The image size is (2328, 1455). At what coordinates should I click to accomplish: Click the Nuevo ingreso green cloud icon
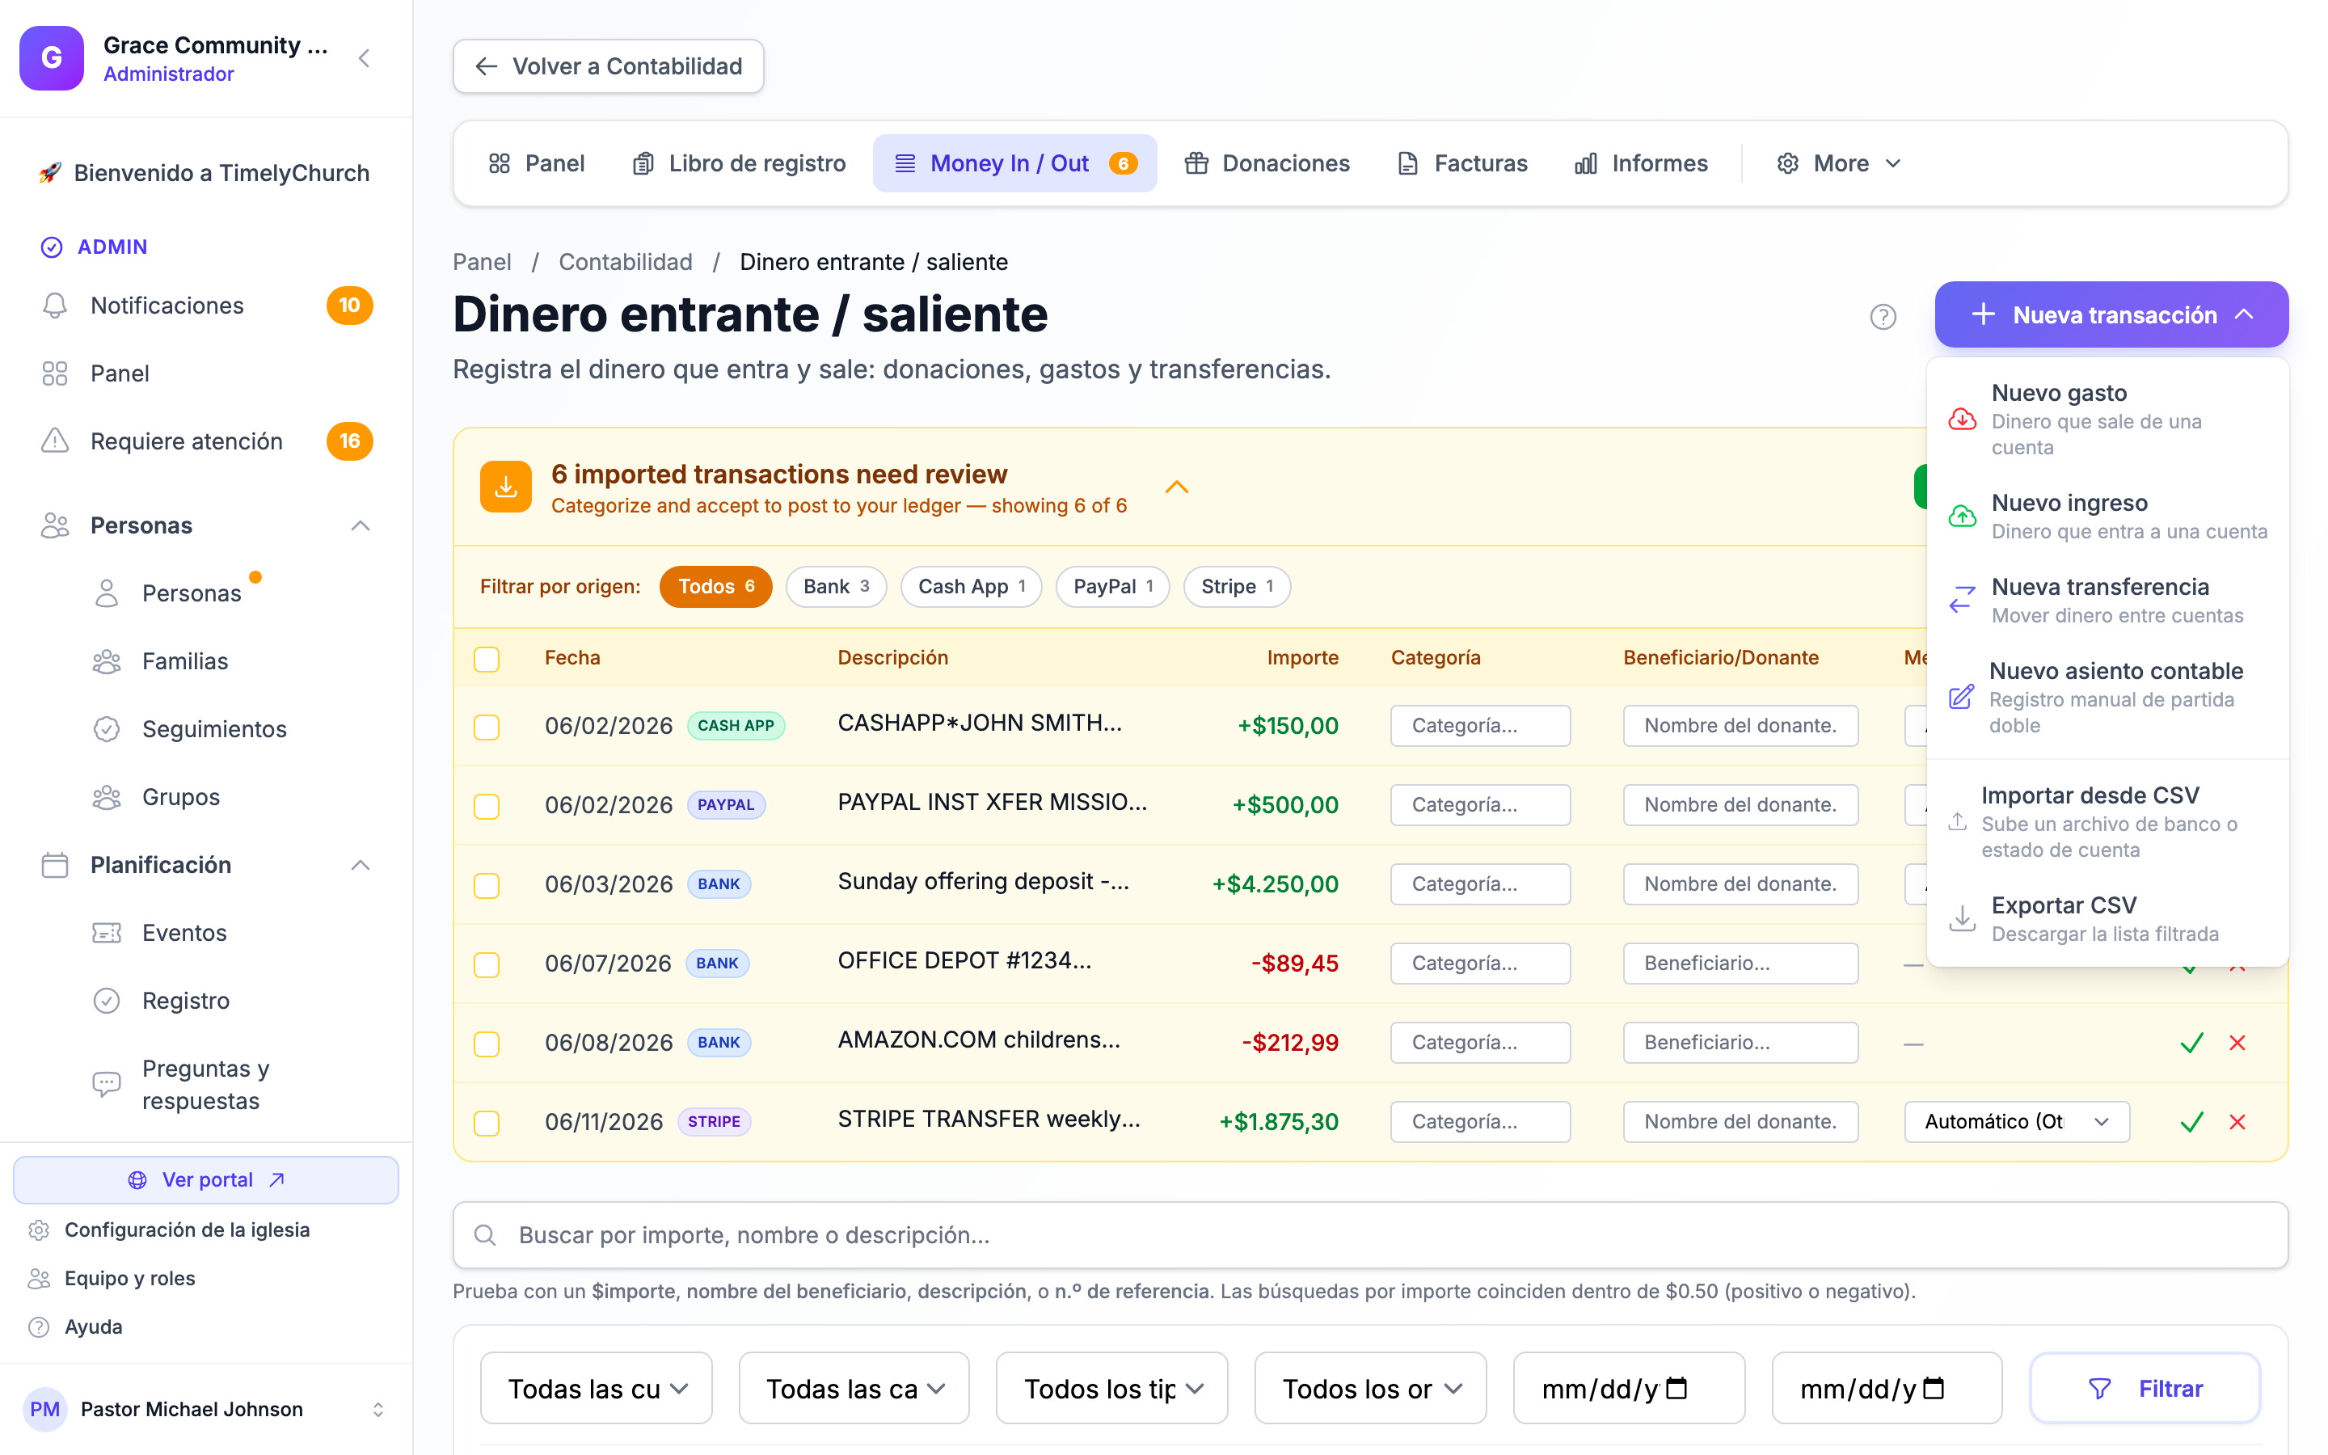1963,516
